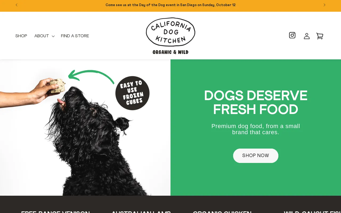The width and height of the screenshot is (341, 213).
Task: Click the Easy To Use Frozen Cubes badge
Action: [x=132, y=93]
